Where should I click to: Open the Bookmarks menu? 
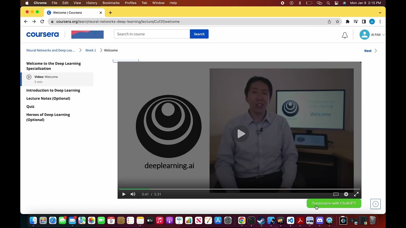click(x=111, y=3)
